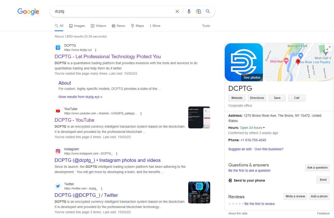Open the search Tools option
The width and height of the screenshot is (334, 218).
pyautogui.click(x=206, y=26)
